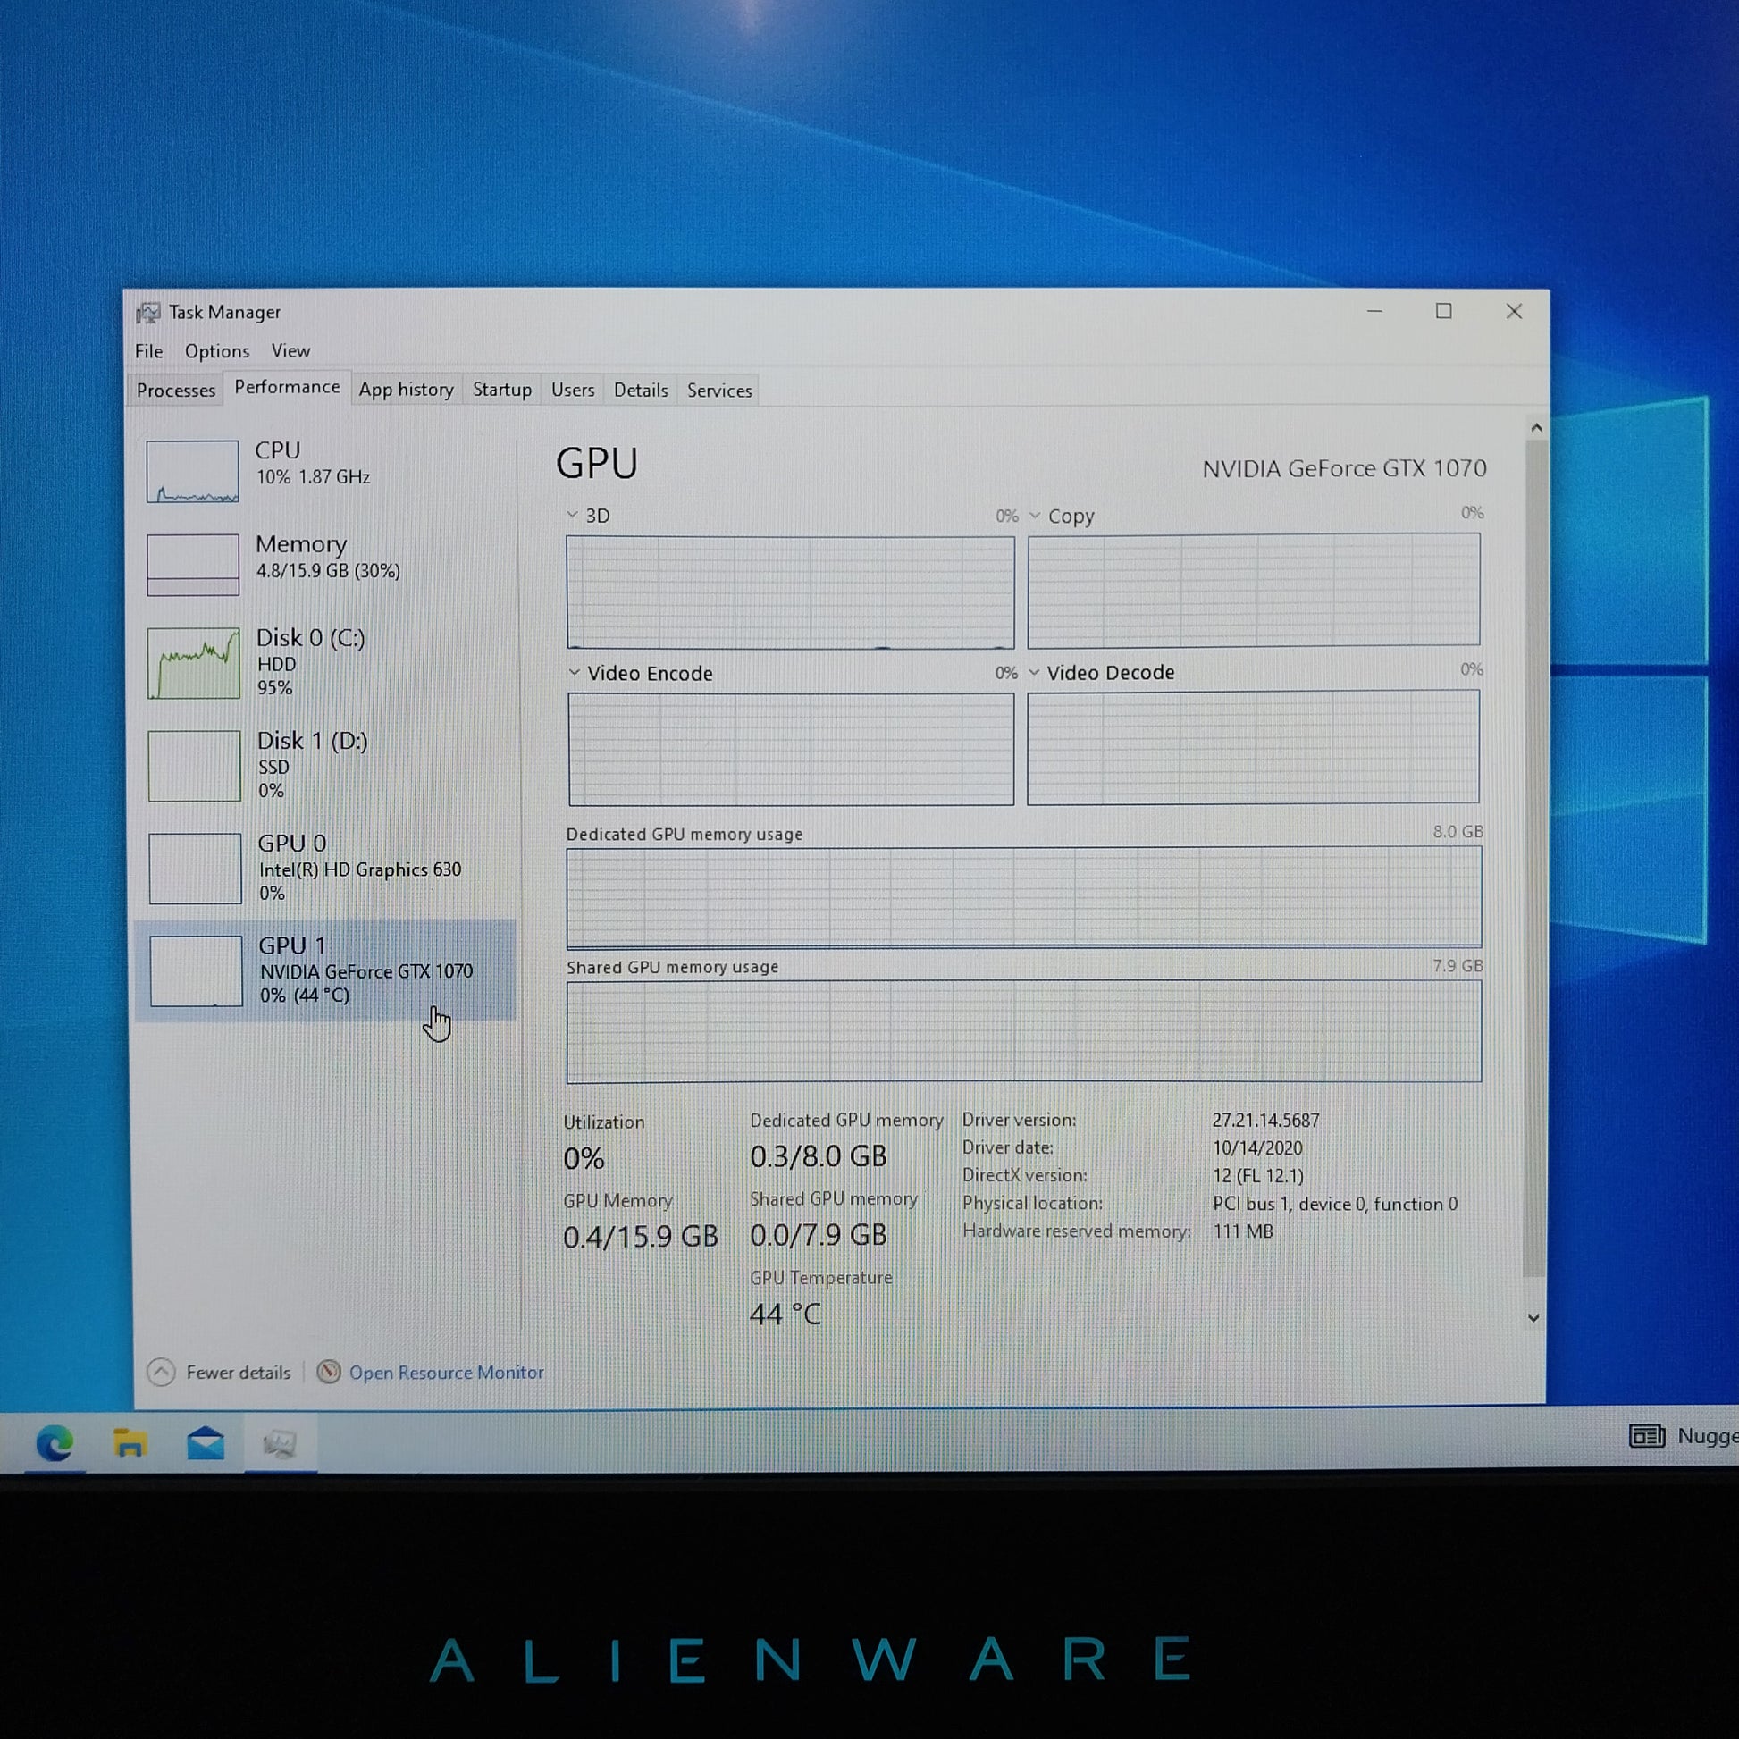Click NVIDIA GeForce GTX 1070 sidebar label

click(x=366, y=972)
